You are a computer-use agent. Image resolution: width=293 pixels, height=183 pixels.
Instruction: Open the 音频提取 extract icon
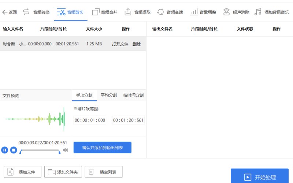pos(128,12)
